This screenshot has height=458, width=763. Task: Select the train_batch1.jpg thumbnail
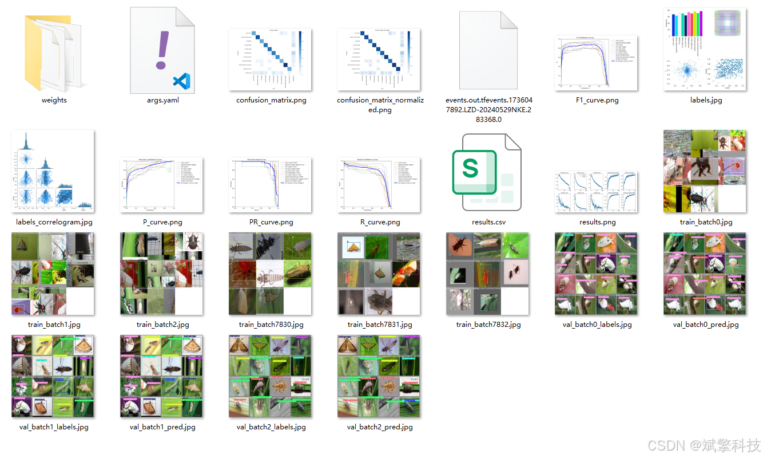[x=54, y=274]
